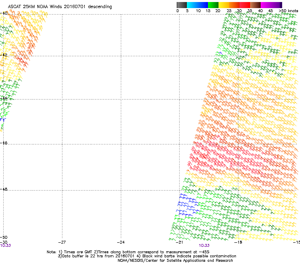
Task: Click the note line '3)Data buffer is 22 hrs'
Action: point(147,256)
